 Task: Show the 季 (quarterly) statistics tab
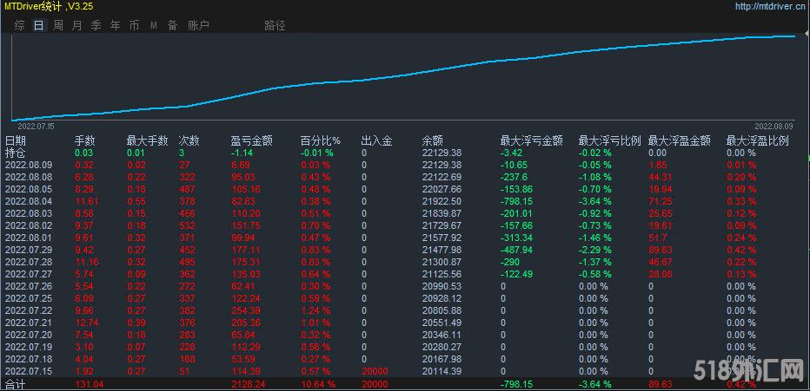click(x=96, y=25)
